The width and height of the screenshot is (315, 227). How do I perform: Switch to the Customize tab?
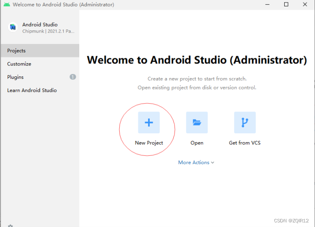point(40,64)
